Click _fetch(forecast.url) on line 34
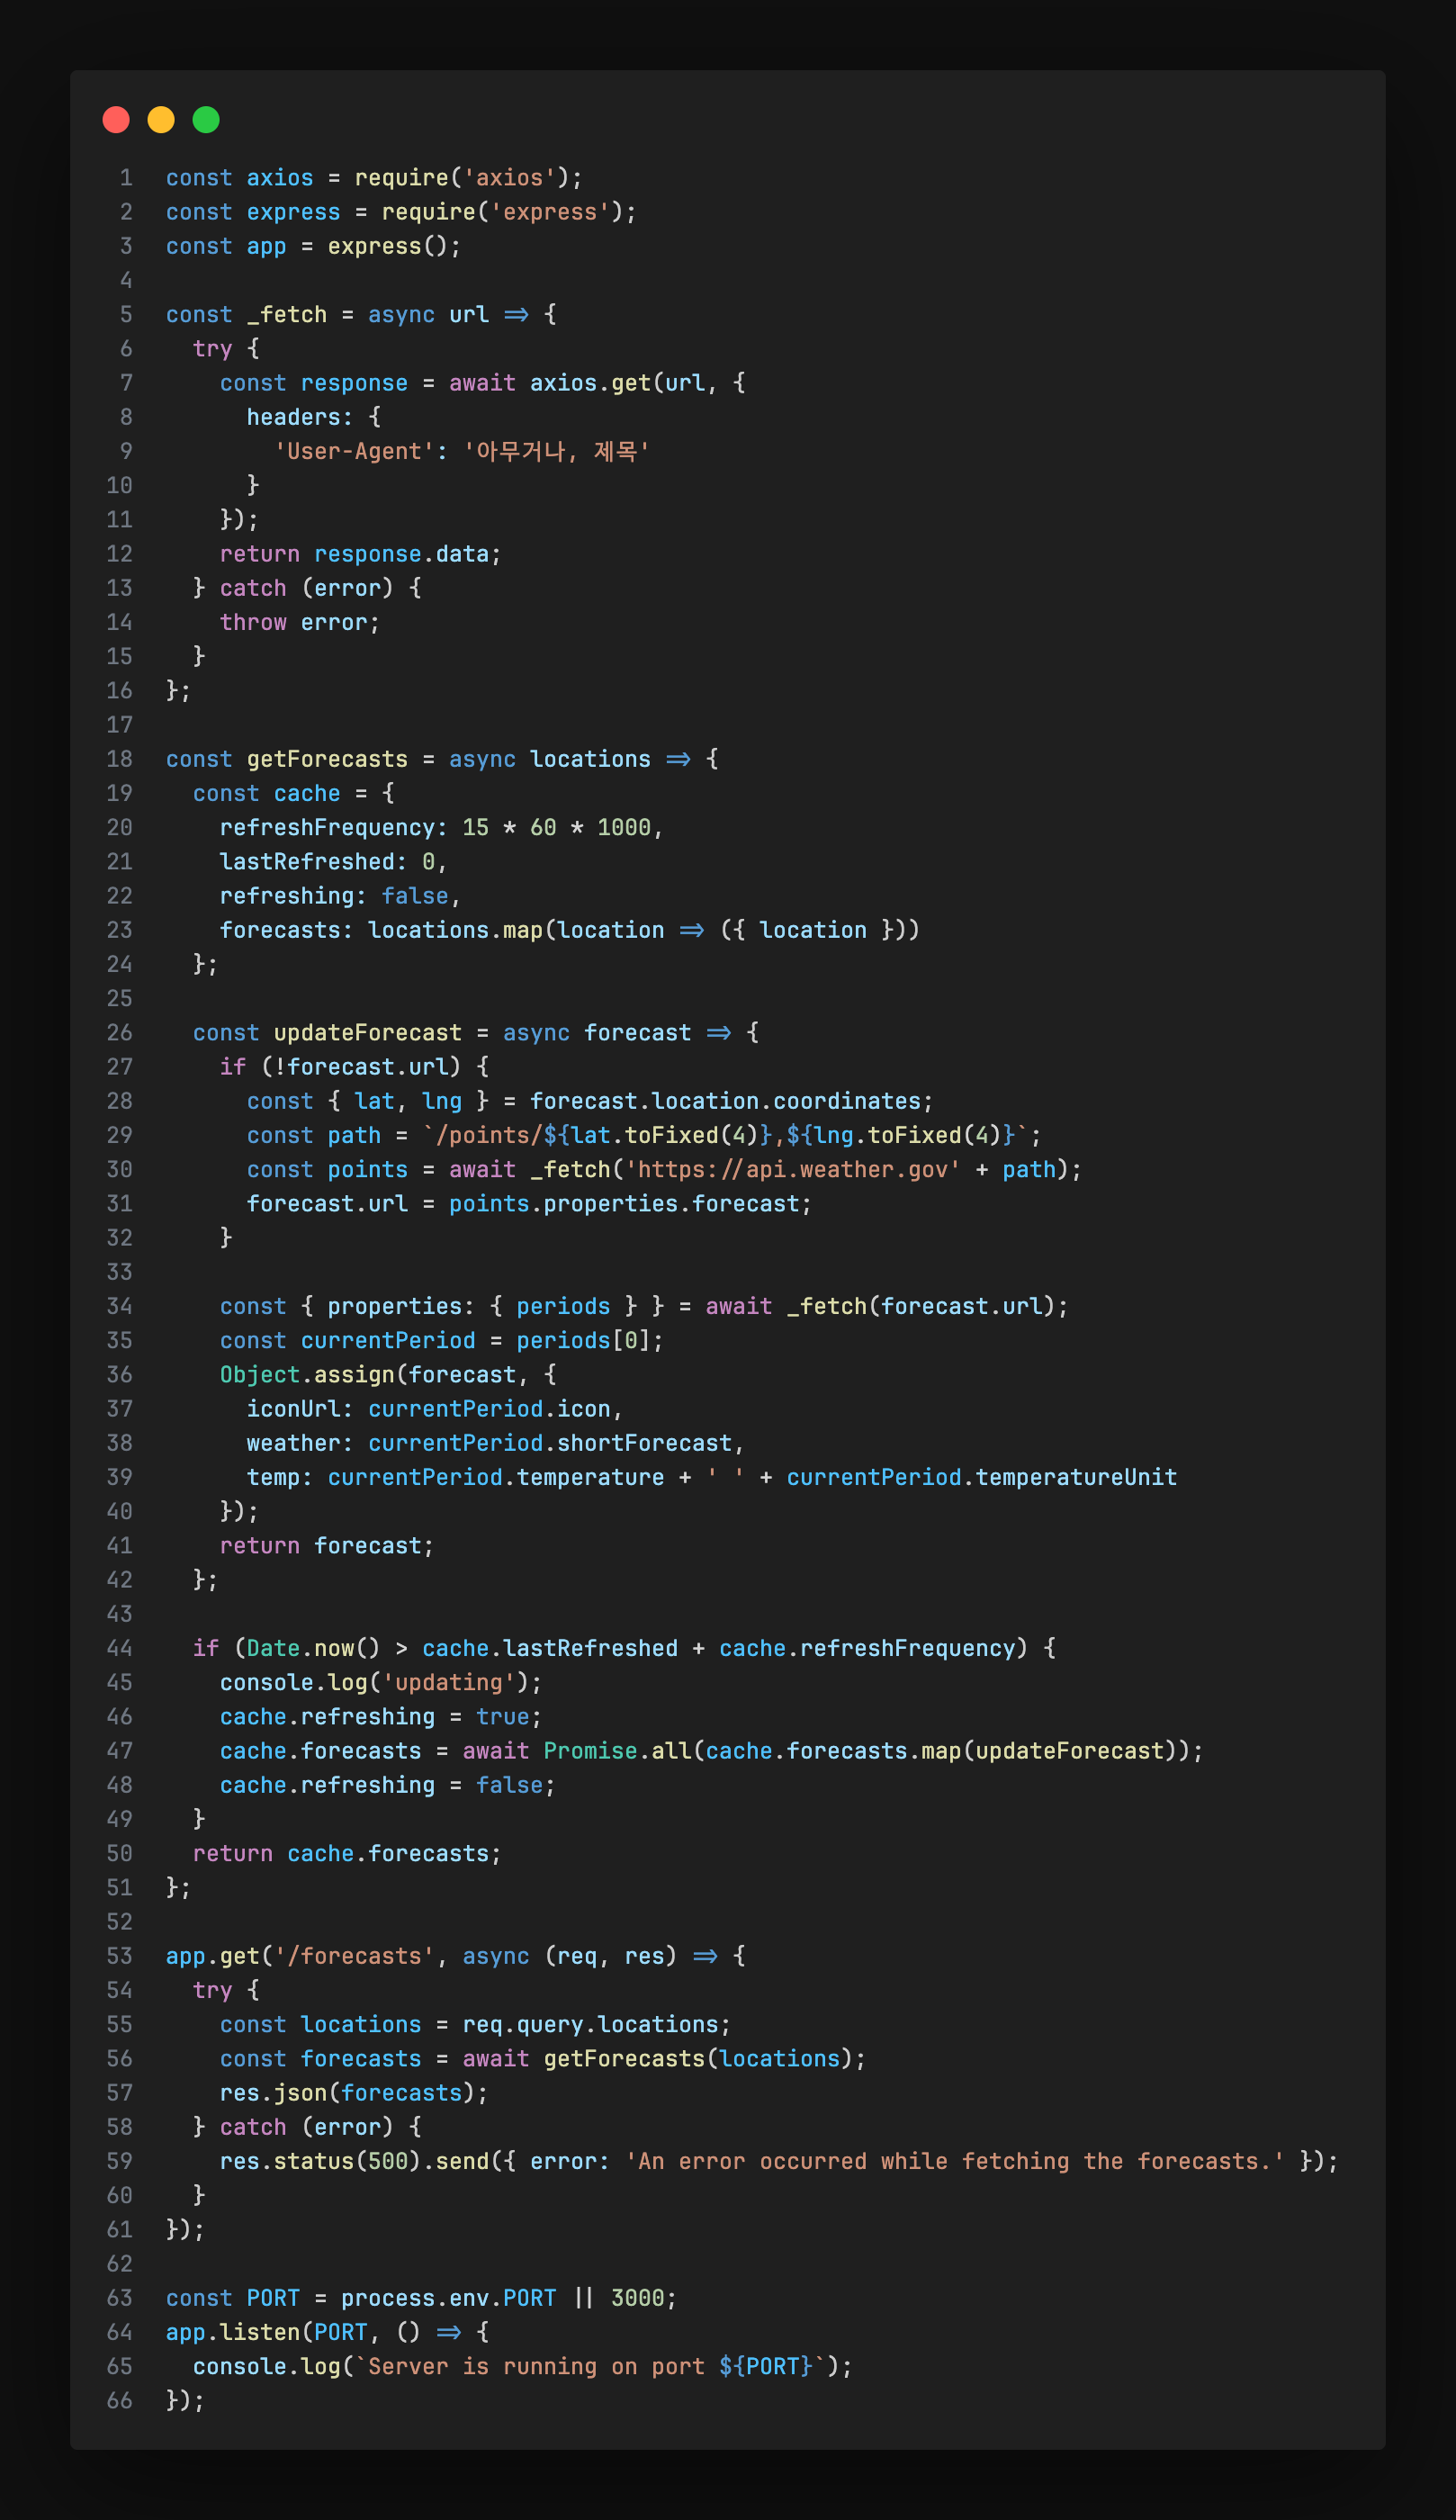 (x=920, y=1307)
